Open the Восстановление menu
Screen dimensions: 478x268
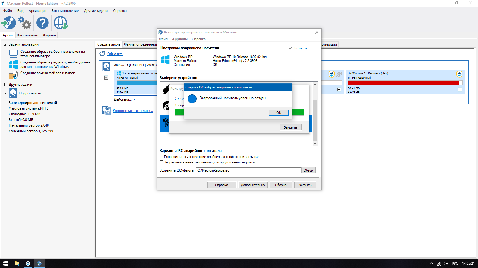[x=65, y=11]
